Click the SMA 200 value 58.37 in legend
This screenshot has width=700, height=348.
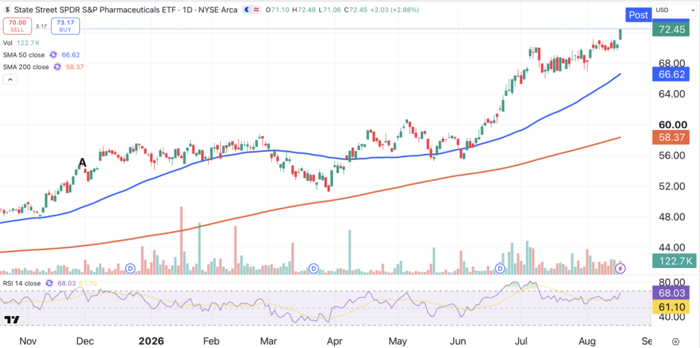coord(75,67)
